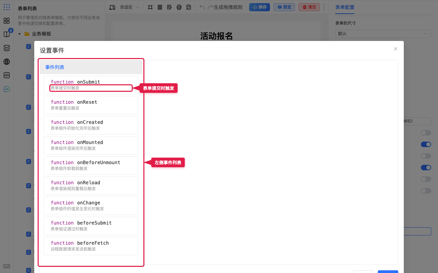438x273 pixels.
Task: Open the AI assistant sidebar icon
Action: (x=7, y=89)
